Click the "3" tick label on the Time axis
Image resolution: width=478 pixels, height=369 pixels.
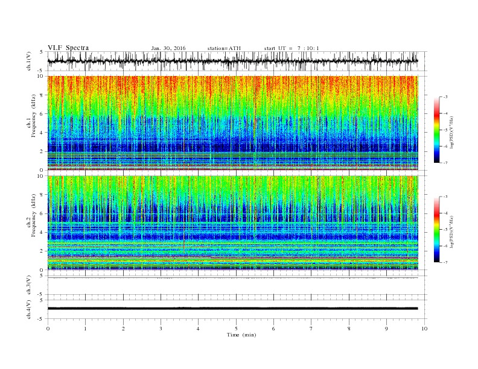tap(161, 329)
